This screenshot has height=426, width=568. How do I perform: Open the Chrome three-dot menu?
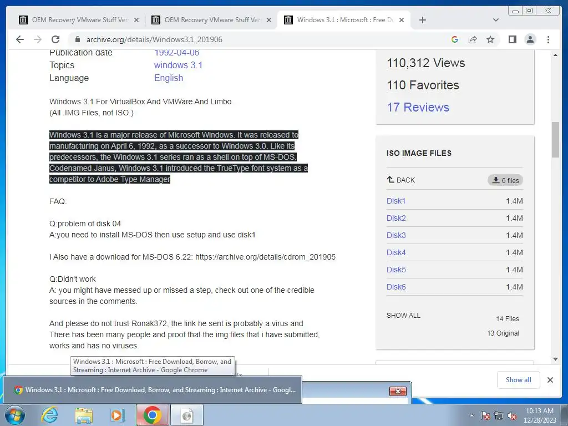tap(548, 39)
